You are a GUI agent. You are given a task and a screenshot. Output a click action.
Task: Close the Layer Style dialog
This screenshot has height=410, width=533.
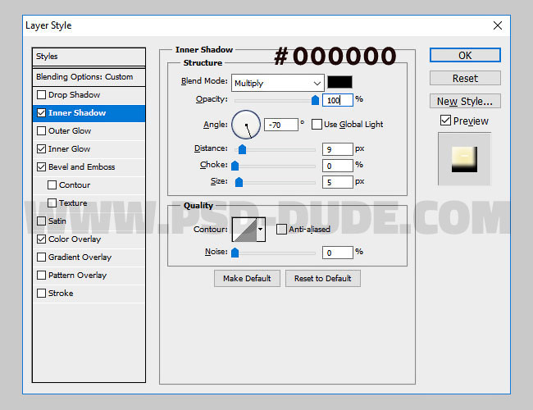(x=497, y=25)
